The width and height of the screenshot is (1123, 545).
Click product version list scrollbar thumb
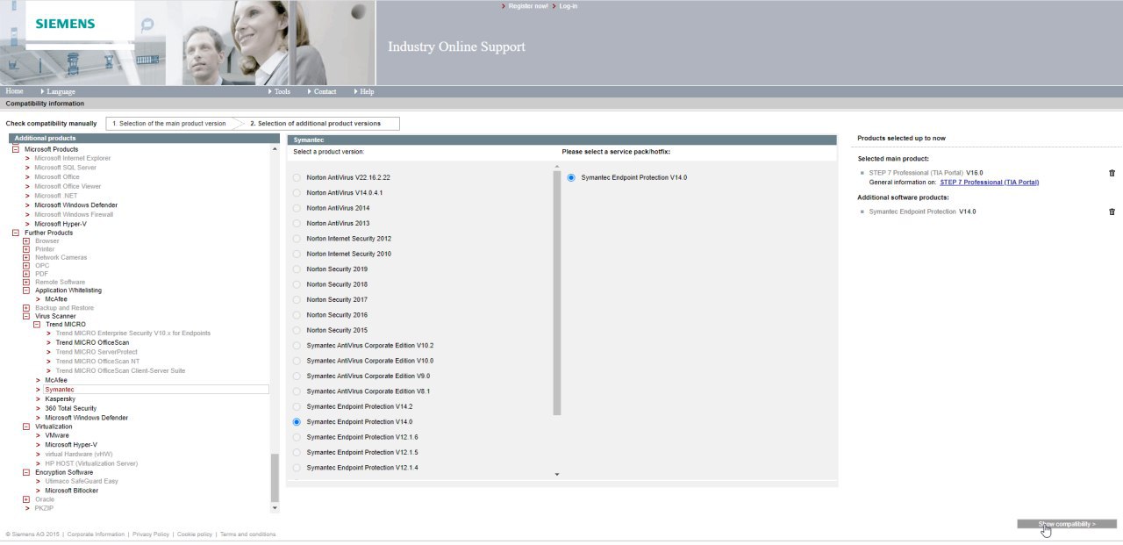[x=557, y=293]
